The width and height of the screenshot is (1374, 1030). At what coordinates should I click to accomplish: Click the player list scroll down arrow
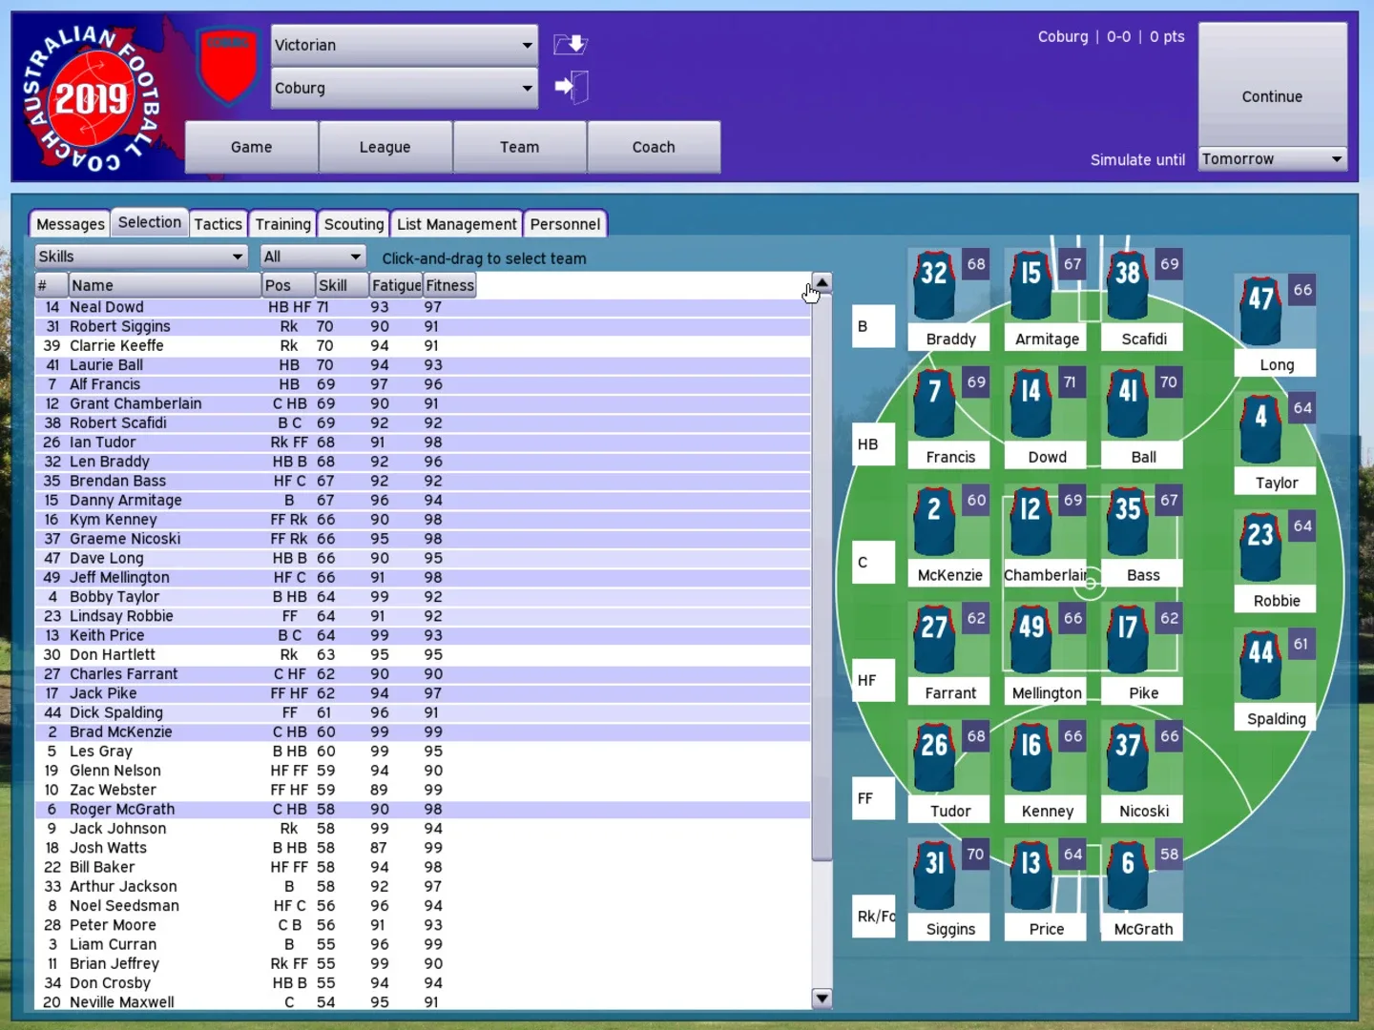tap(821, 998)
